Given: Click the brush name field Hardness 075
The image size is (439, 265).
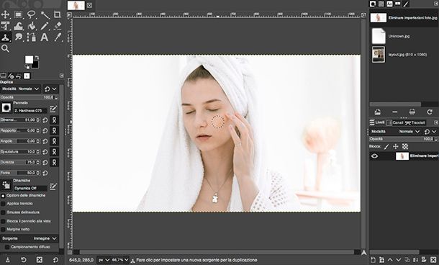Looking at the screenshot, I should click(30, 111).
